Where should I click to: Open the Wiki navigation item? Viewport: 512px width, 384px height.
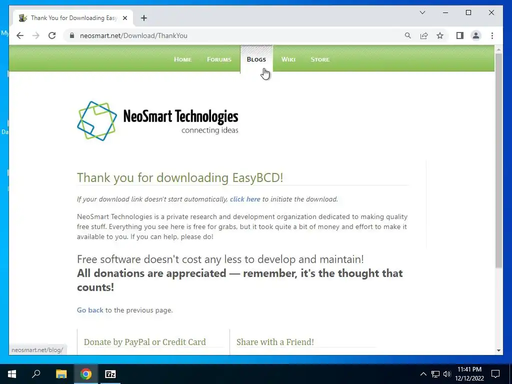pos(288,59)
